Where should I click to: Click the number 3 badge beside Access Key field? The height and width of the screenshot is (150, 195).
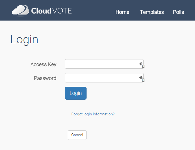tap(143, 67)
